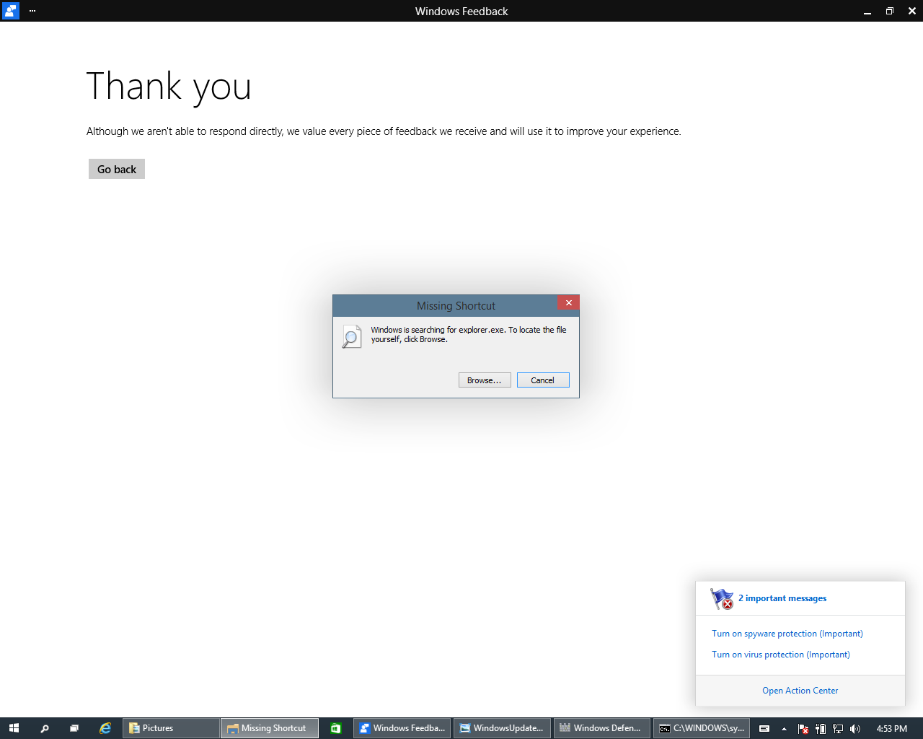Viewport: 923px width, 739px height.
Task: Click the taskbar Search magnifier icon
Action: (x=45, y=728)
